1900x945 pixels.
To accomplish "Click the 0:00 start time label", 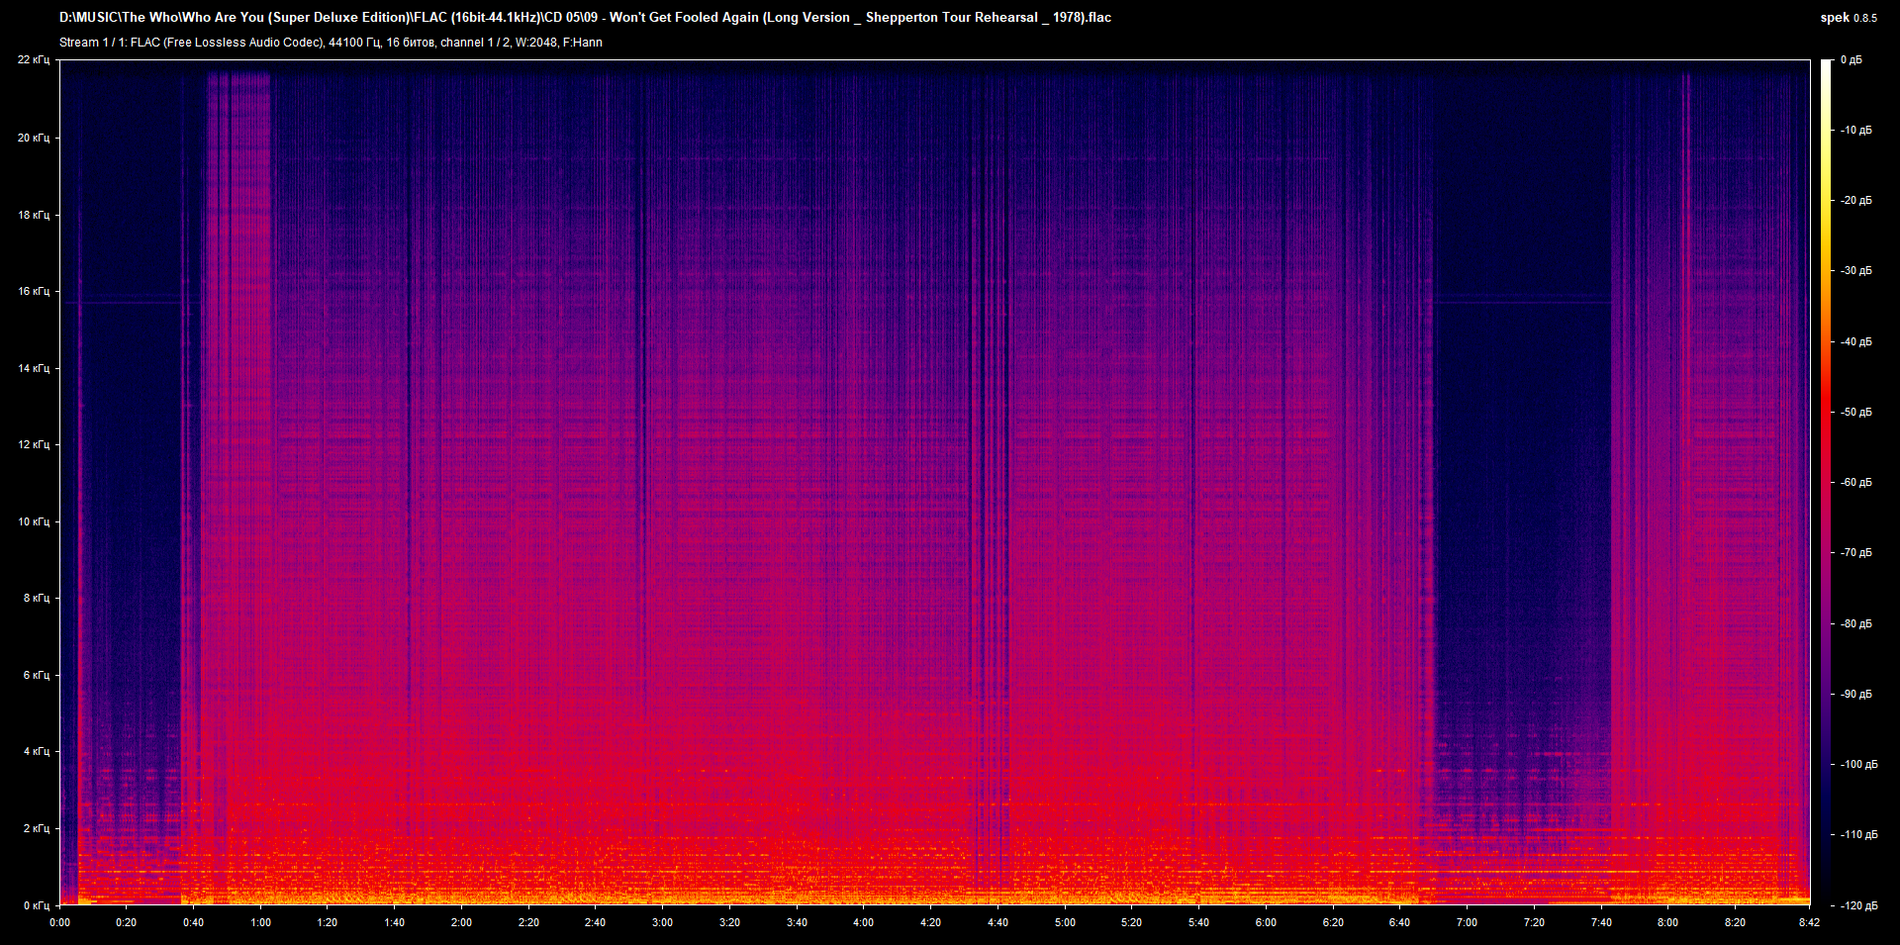I will pos(59,922).
